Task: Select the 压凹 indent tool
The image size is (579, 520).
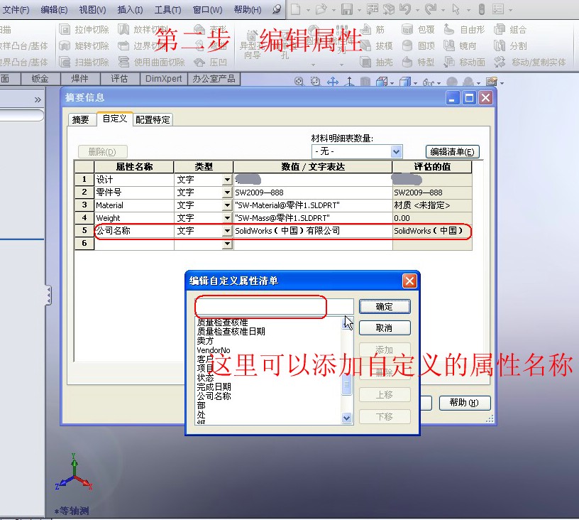Action: pyautogui.click(x=210, y=62)
